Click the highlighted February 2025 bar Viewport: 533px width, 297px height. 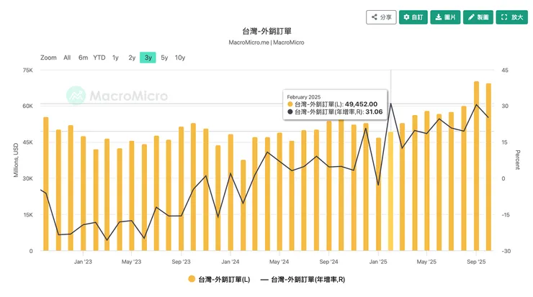390,191
